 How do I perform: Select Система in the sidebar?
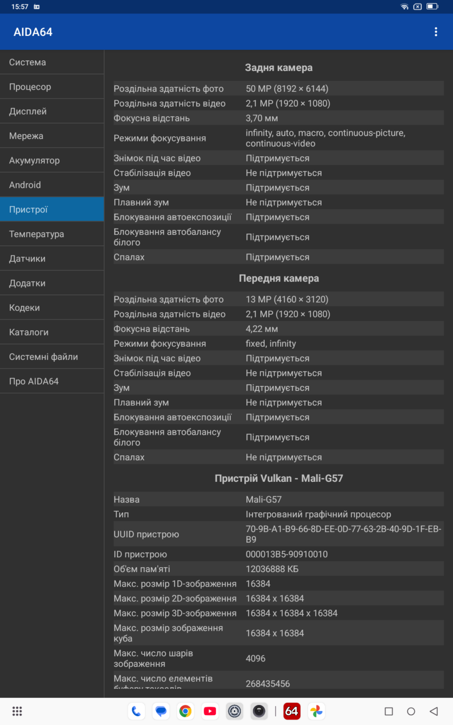pos(52,62)
